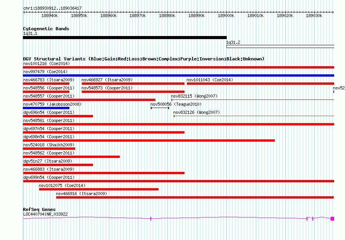Image resolution: width=345 pixels, height=240 pixels.
Task: Click the nsv548561 (Cooper2011) label
Action: click(49, 120)
